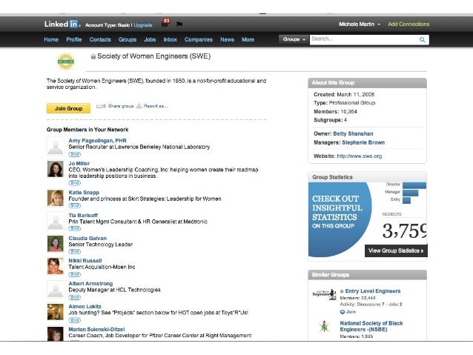473x355 pixels.
Task: Open the Groups navigation menu
Action: 128,39
